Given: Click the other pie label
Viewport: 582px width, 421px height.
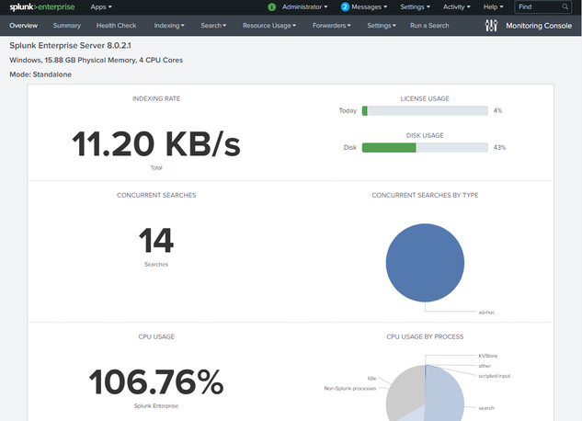Looking at the screenshot, I should [485, 366].
